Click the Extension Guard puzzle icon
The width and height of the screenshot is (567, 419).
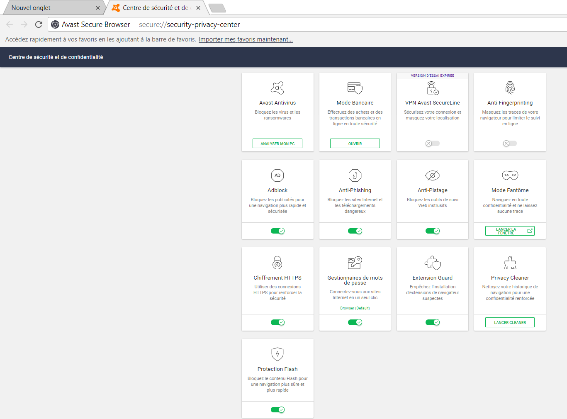432,263
